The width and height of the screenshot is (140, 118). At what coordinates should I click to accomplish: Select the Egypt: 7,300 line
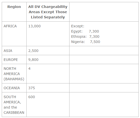85,31
